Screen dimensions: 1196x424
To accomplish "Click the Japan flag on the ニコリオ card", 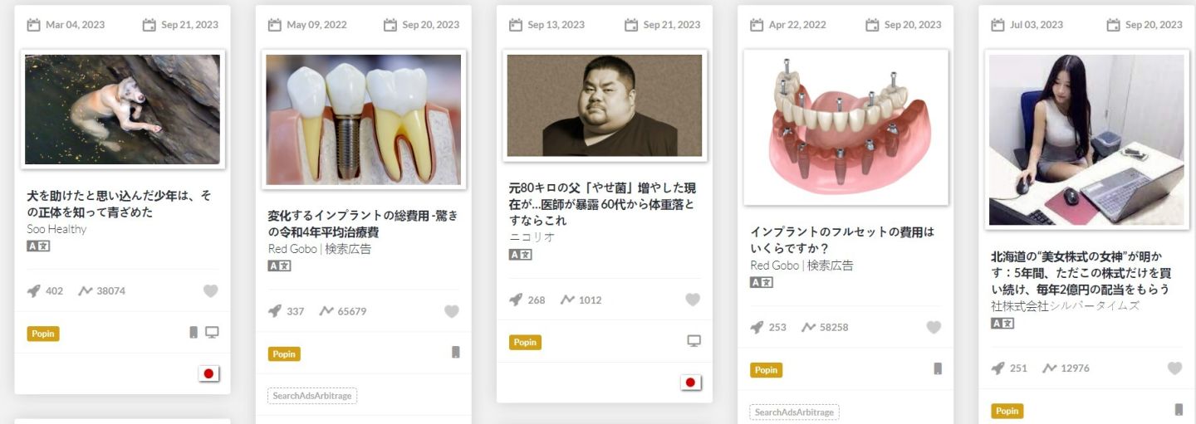I will point(690,383).
